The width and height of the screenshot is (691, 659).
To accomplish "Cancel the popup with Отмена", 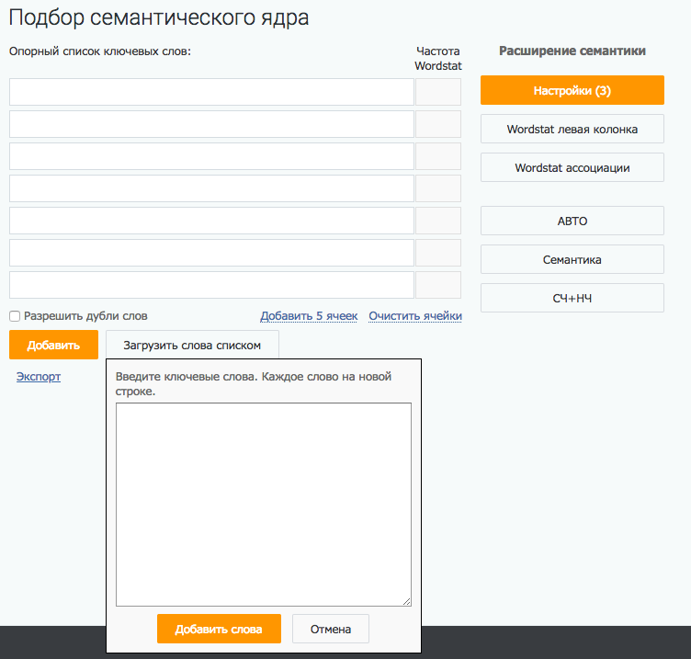I will 331,629.
